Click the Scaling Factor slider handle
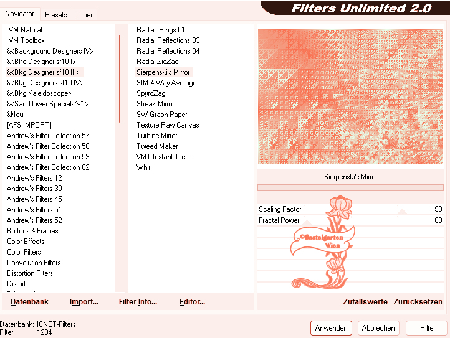Screen dimensions: 450x338 (x=402, y=212)
